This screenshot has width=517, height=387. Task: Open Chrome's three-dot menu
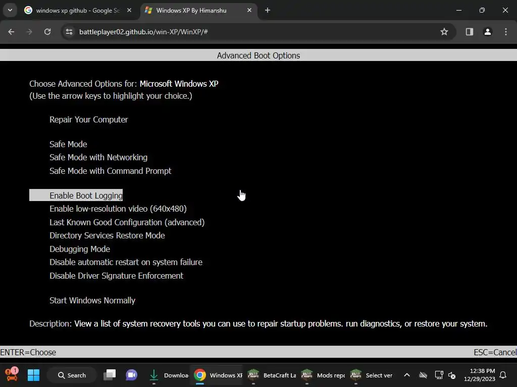point(506,32)
